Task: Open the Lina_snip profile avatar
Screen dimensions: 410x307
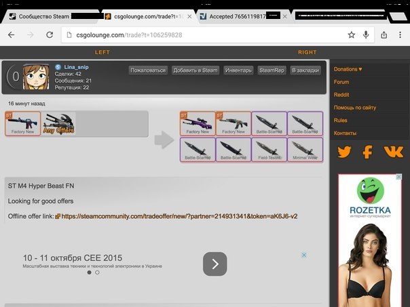Action: click(36, 77)
